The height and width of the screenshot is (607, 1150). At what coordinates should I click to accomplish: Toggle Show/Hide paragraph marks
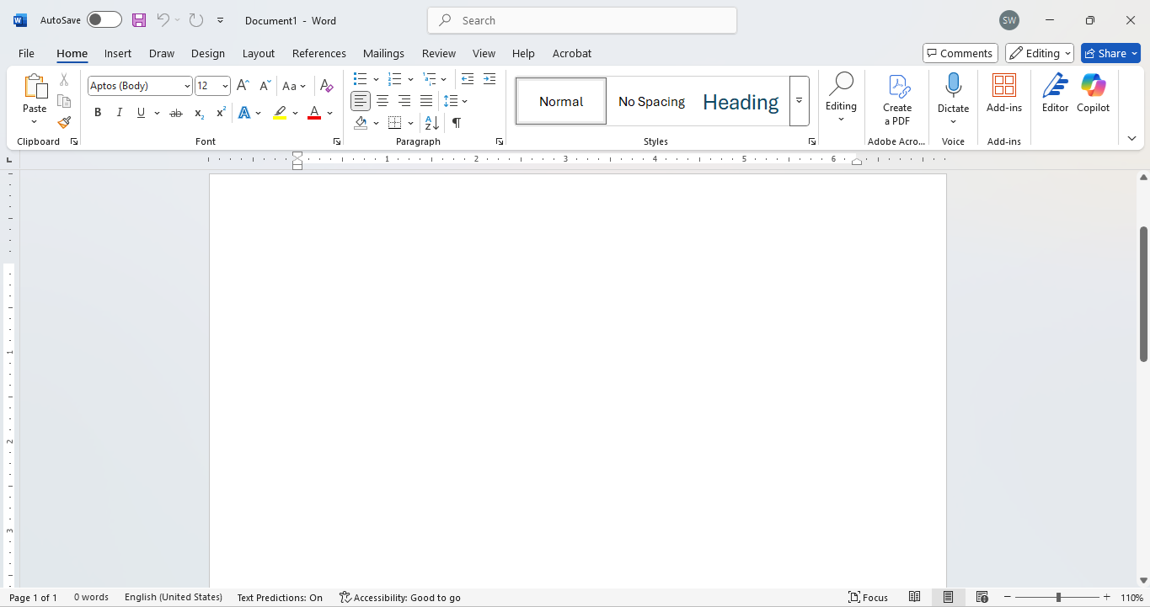(x=457, y=123)
